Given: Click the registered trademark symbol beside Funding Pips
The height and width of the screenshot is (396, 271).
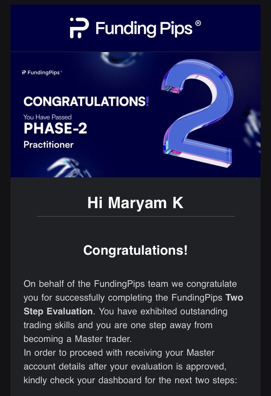Looking at the screenshot, I should [x=198, y=24].
